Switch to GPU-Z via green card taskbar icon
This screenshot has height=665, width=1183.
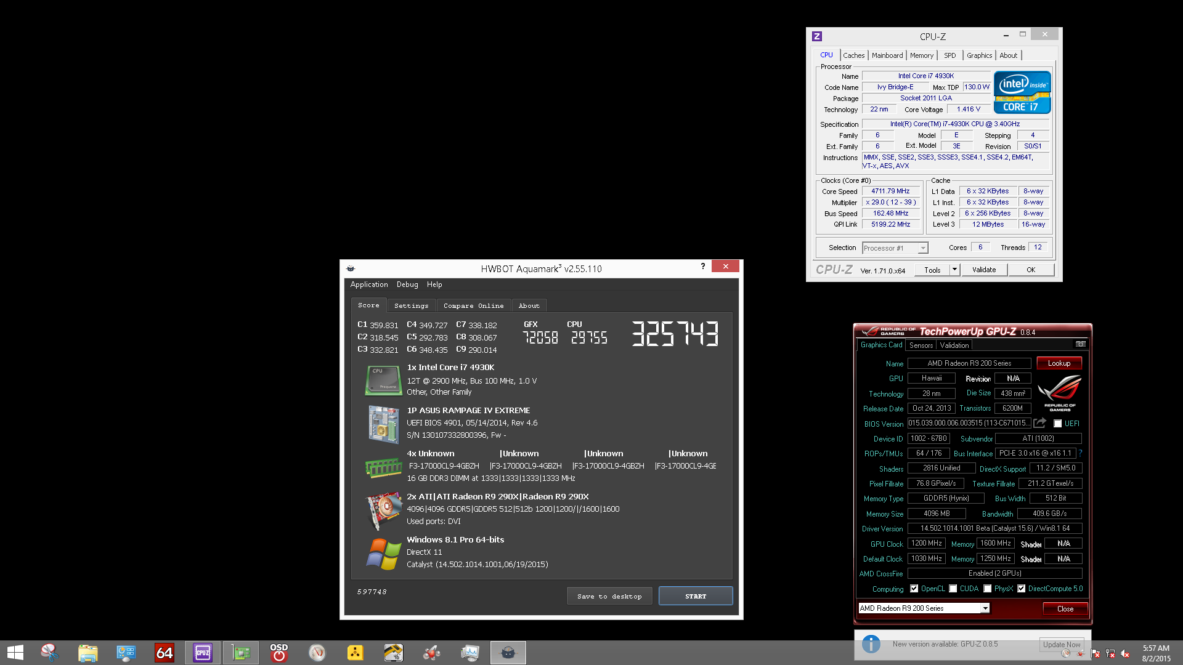(x=241, y=653)
